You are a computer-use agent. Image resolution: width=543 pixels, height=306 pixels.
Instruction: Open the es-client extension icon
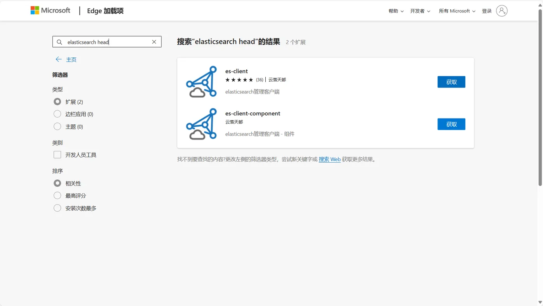(x=201, y=82)
